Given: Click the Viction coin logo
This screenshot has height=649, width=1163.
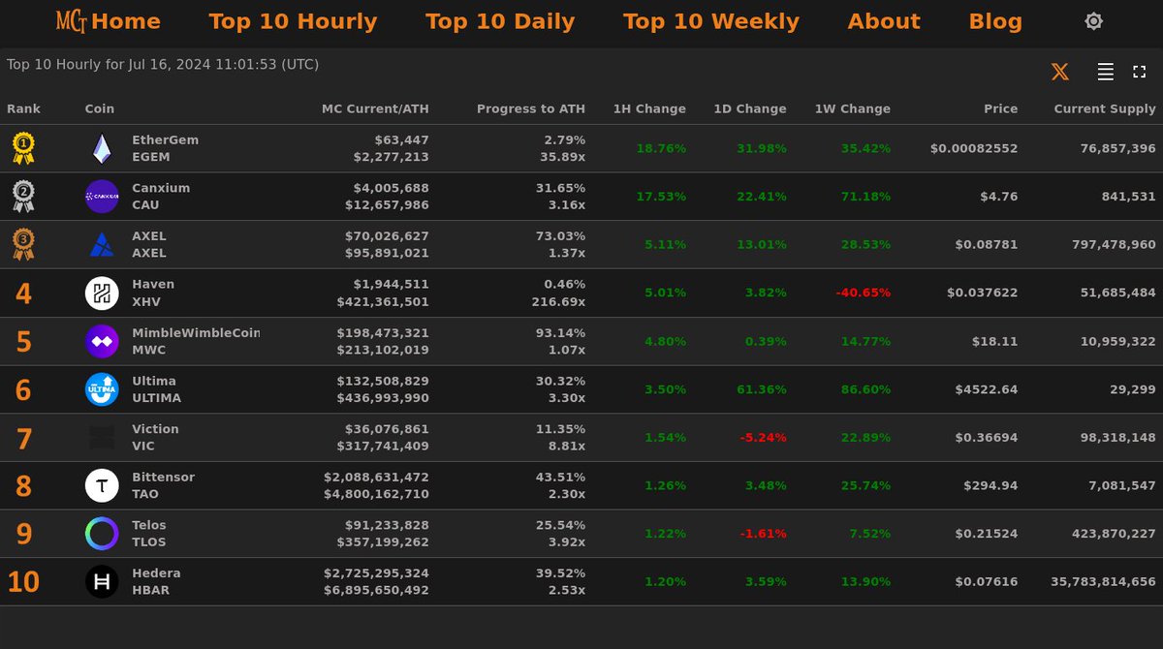Looking at the screenshot, I should 102,437.
